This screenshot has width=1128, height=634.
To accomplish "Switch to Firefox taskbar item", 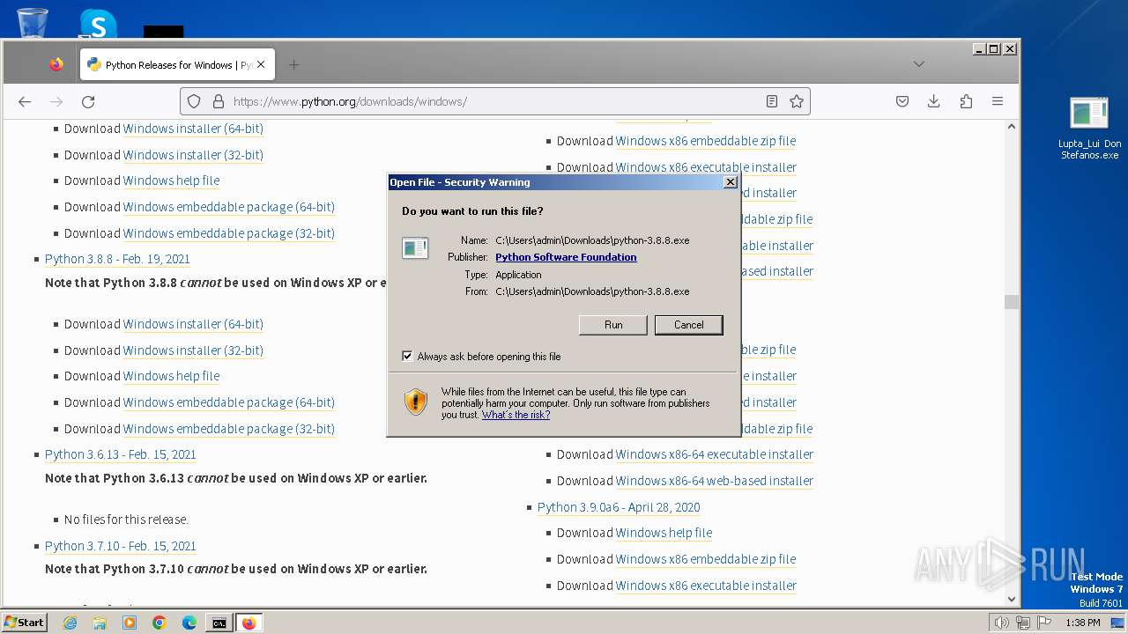I will tap(249, 623).
